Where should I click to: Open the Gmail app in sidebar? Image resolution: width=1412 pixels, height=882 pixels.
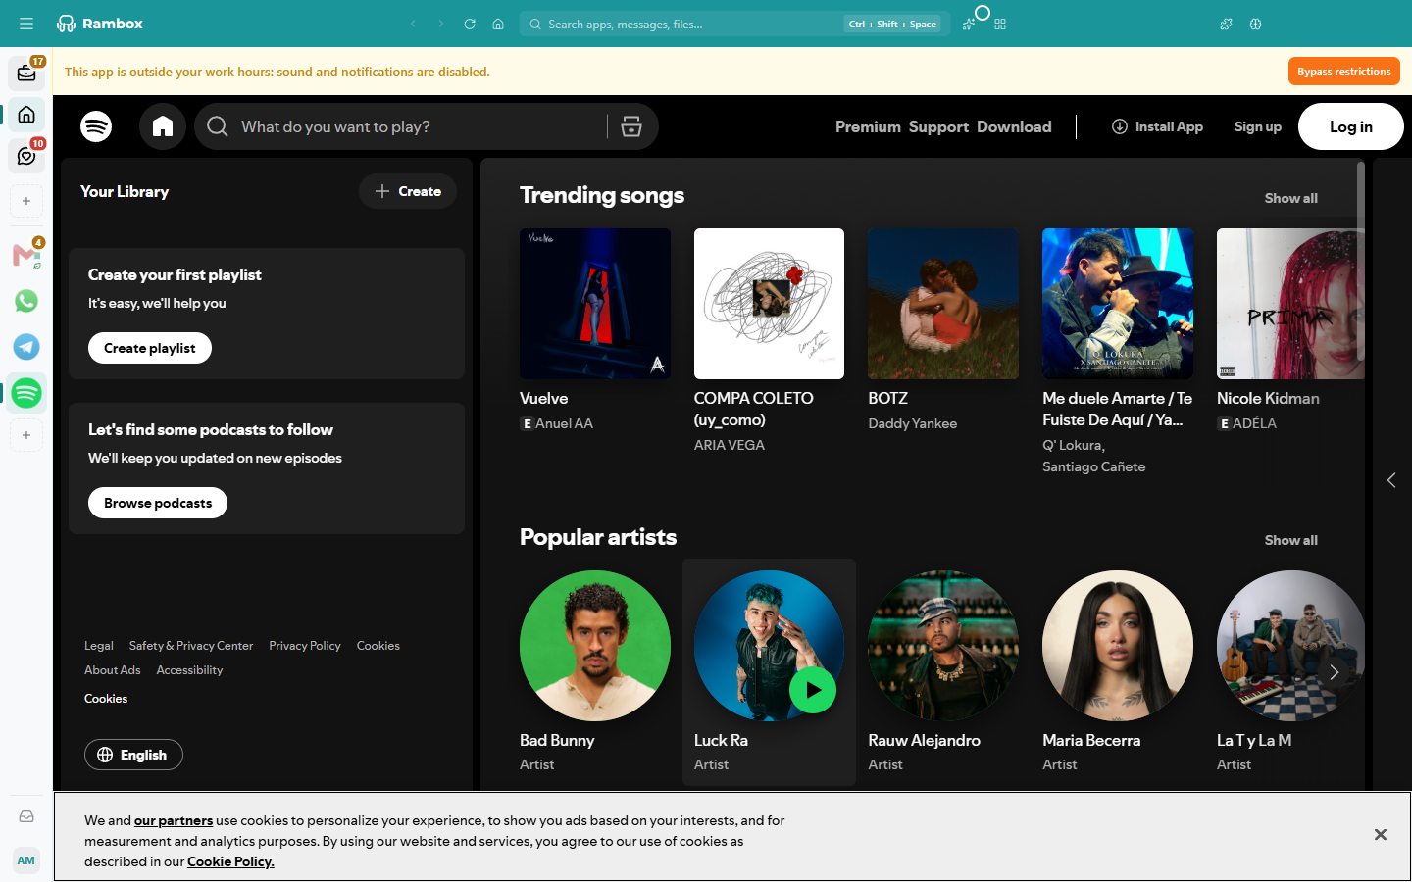pos(26,256)
